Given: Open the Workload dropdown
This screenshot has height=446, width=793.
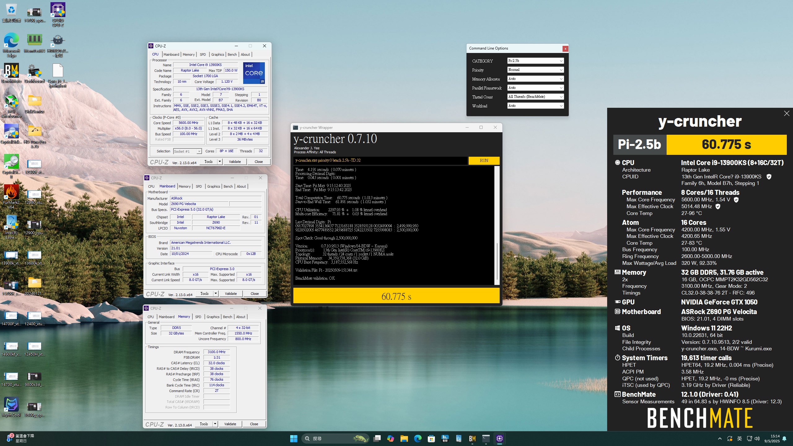Looking at the screenshot, I should (x=535, y=106).
